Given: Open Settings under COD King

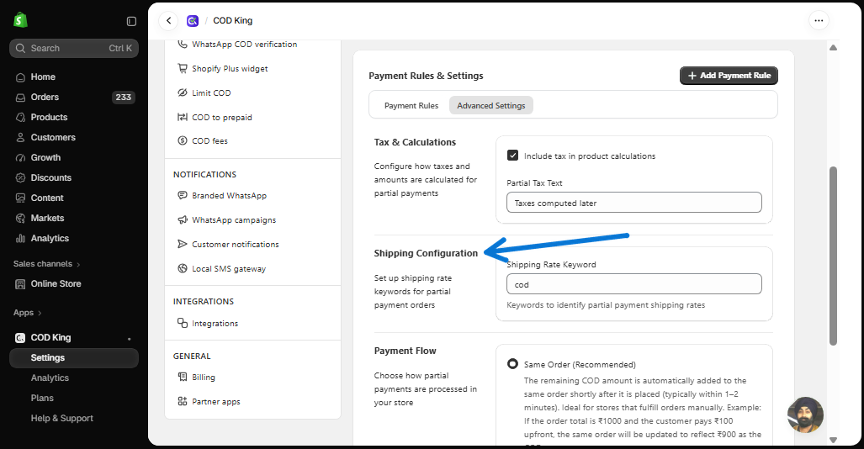Looking at the screenshot, I should pyautogui.click(x=74, y=358).
